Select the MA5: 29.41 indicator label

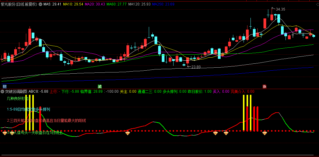[x=53, y=4]
